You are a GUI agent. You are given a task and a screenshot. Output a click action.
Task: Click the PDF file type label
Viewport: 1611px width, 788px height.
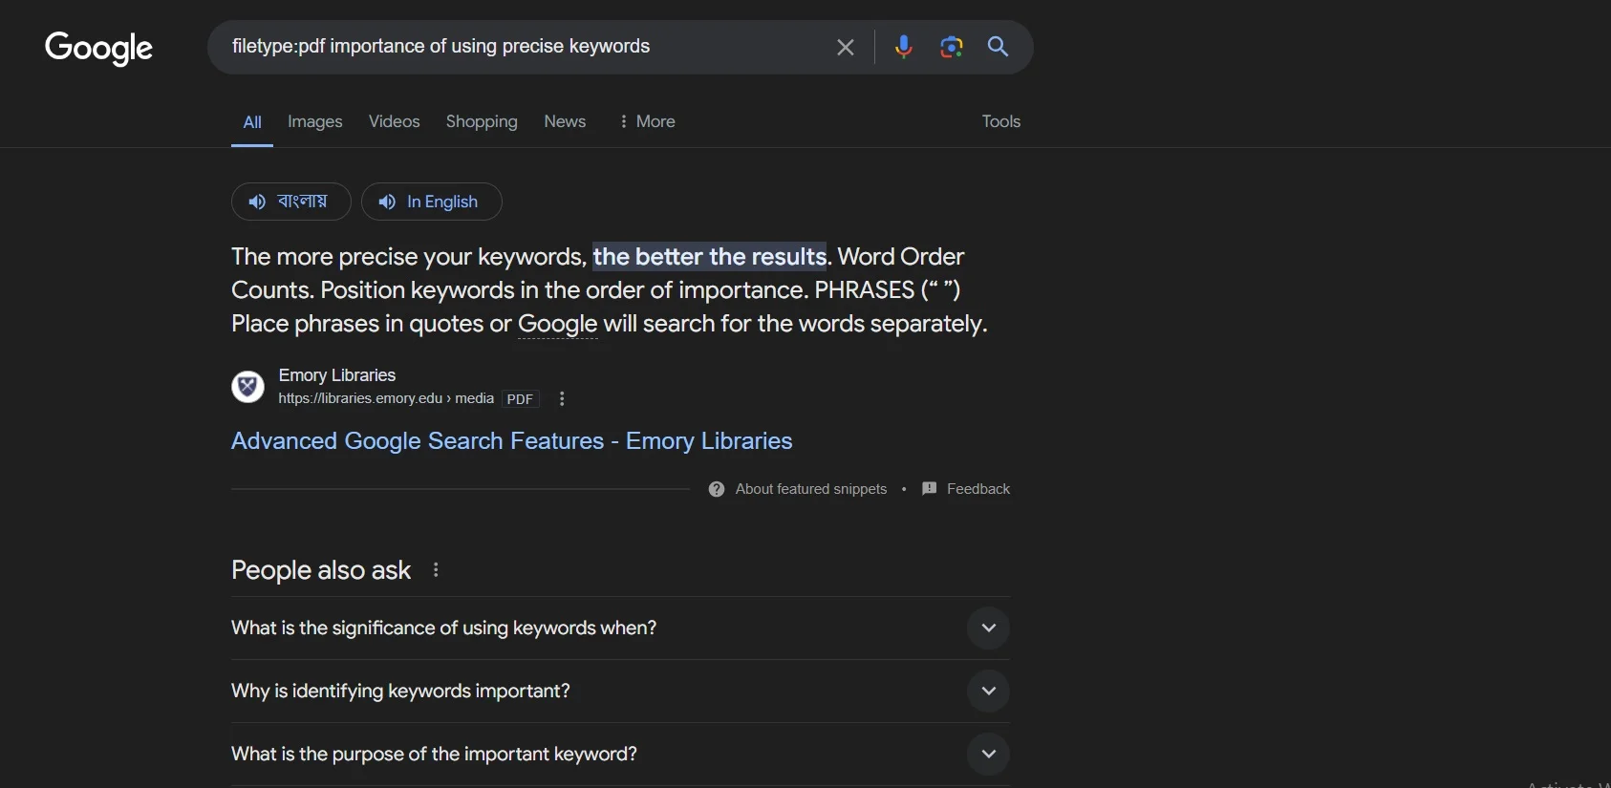tap(521, 399)
